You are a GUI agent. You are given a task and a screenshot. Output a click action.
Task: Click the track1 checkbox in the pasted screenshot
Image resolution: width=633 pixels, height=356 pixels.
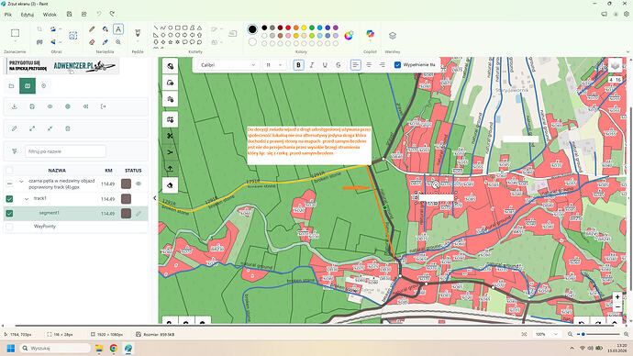point(9,198)
